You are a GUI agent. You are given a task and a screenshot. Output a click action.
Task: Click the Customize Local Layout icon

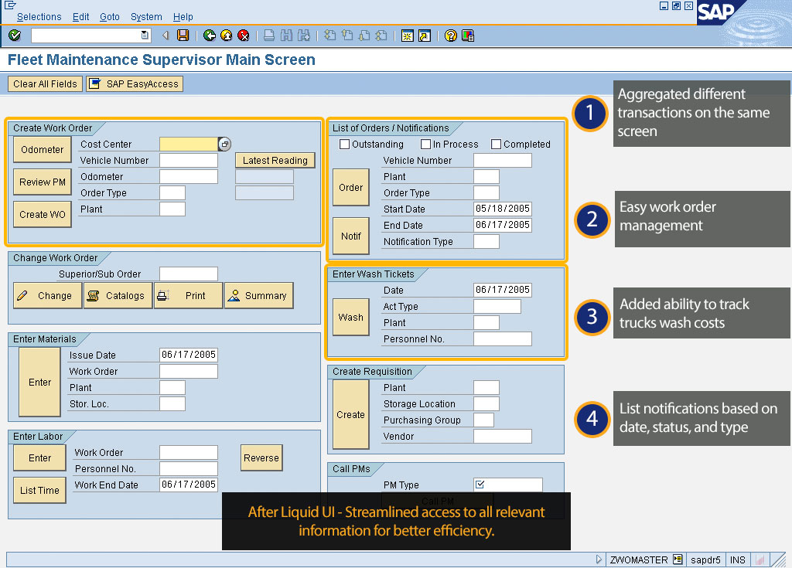pos(468,36)
